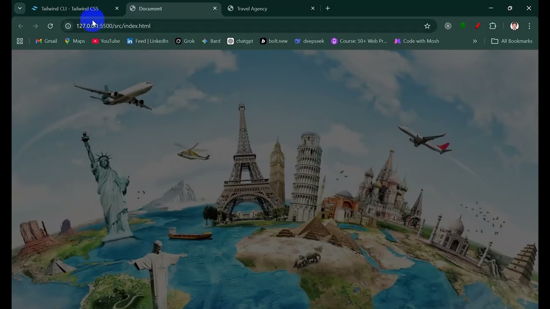Close the Travel Agency tab
Viewport: 550px width, 309px height.
(x=313, y=9)
